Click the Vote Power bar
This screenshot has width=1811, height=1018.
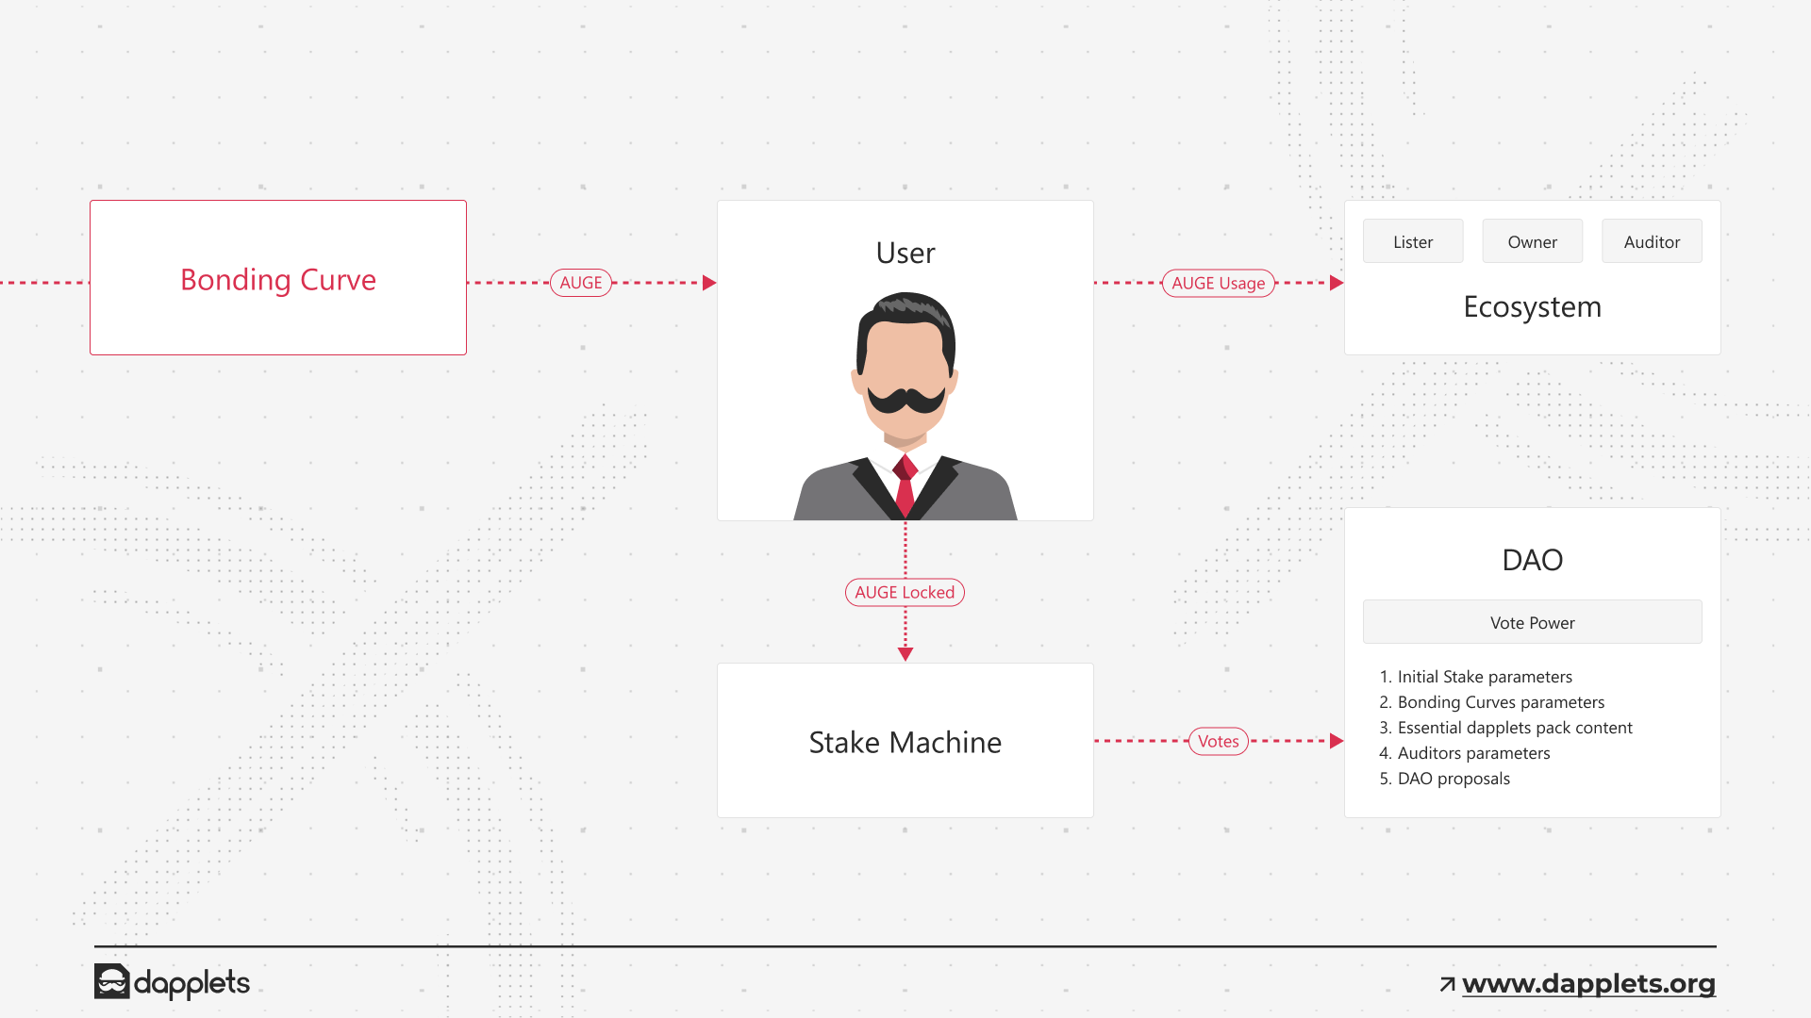(x=1532, y=622)
